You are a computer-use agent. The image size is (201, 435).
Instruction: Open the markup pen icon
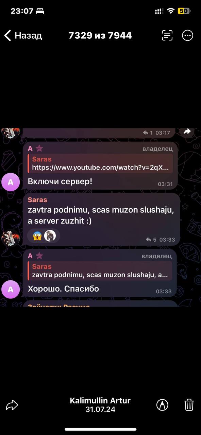point(162,405)
